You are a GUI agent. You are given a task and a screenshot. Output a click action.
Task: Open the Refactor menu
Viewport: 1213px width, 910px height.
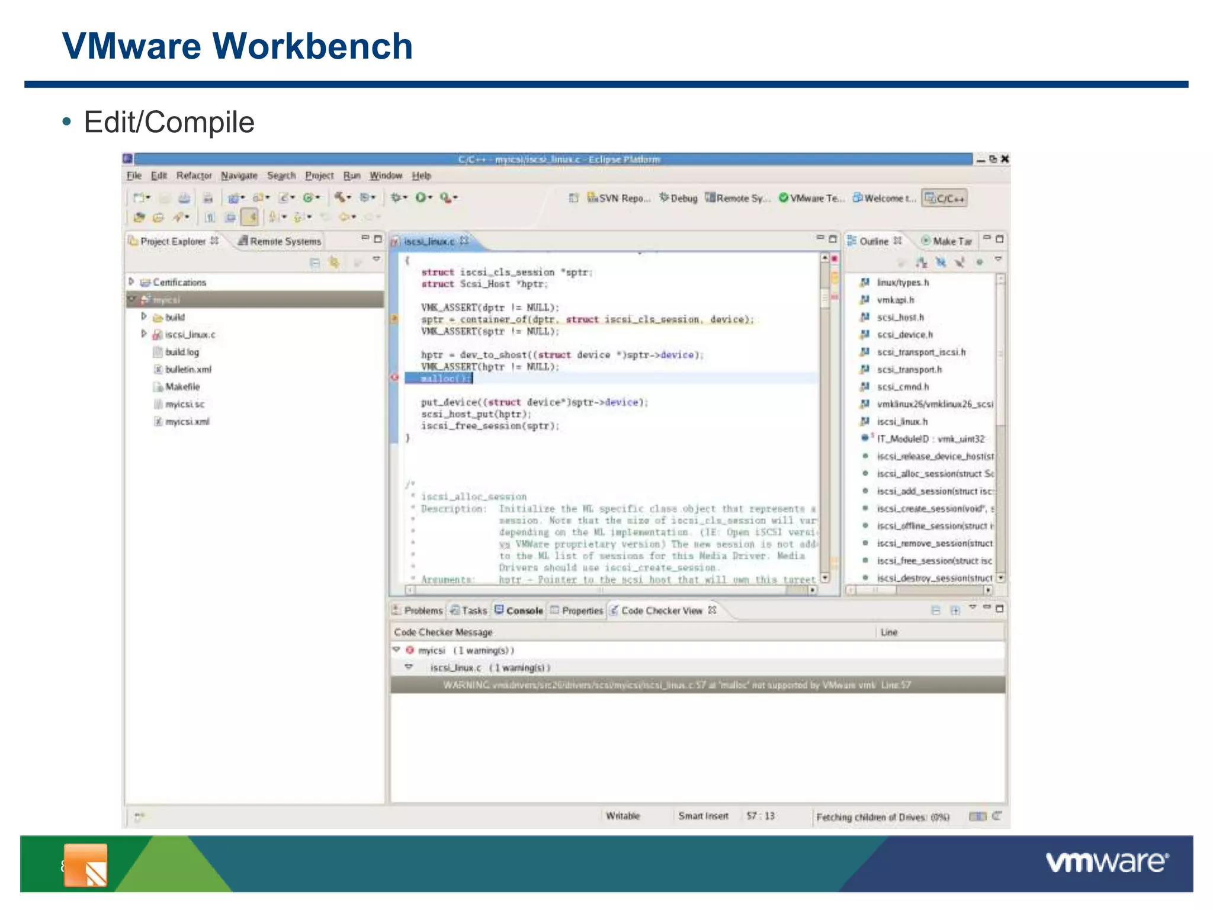pos(194,175)
